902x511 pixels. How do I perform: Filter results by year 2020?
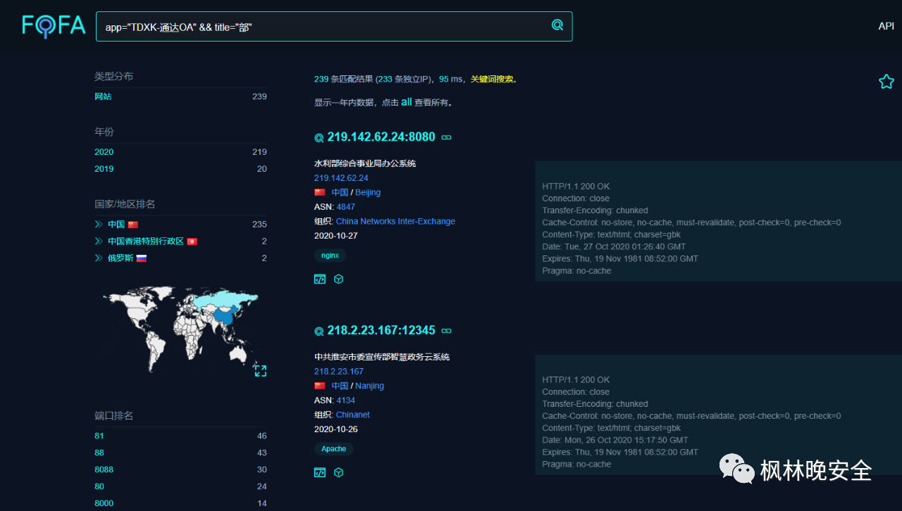click(x=104, y=152)
